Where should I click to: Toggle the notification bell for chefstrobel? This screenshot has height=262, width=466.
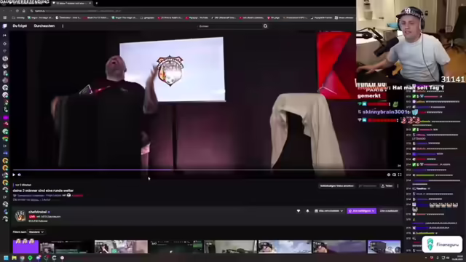pyautogui.click(x=307, y=211)
